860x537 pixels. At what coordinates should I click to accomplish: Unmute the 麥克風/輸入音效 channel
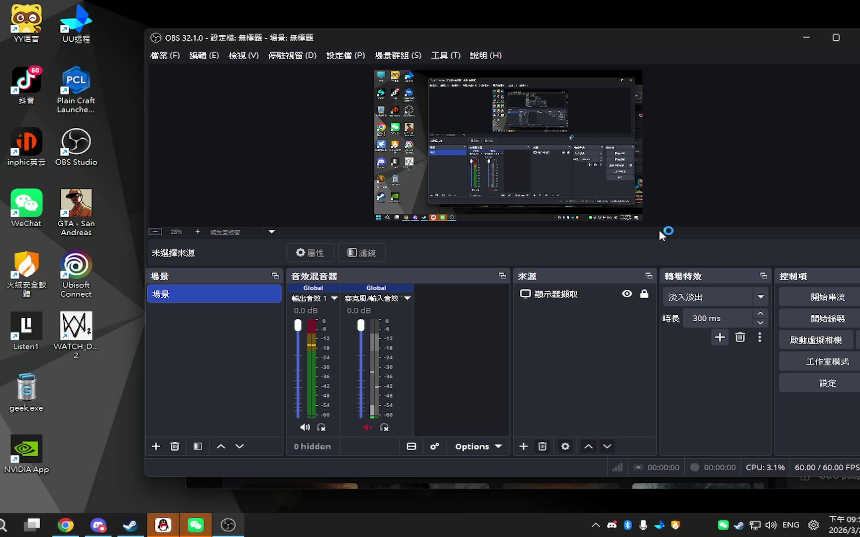point(368,428)
